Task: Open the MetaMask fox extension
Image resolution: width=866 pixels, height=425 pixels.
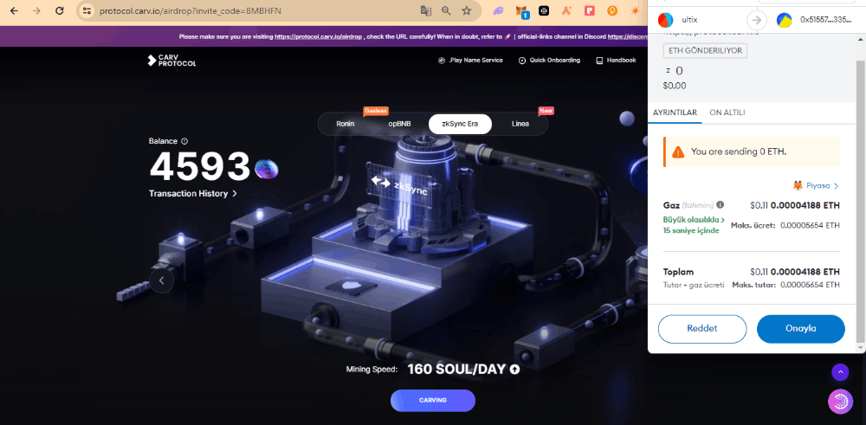Action: click(x=521, y=10)
